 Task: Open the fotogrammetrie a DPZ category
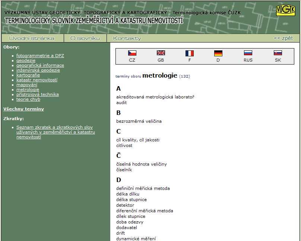pos(40,56)
